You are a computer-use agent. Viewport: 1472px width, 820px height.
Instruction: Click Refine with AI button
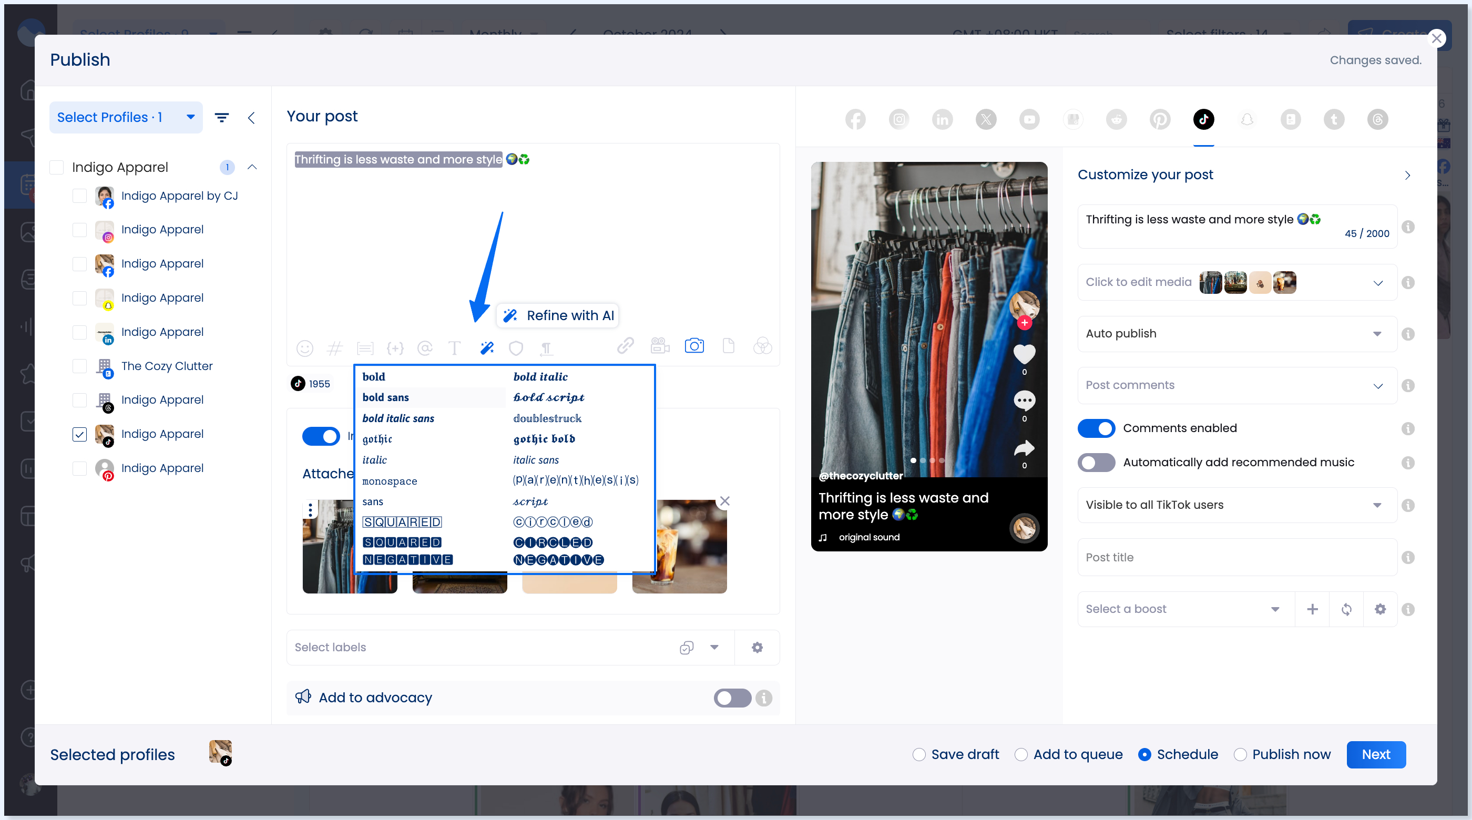[558, 315]
